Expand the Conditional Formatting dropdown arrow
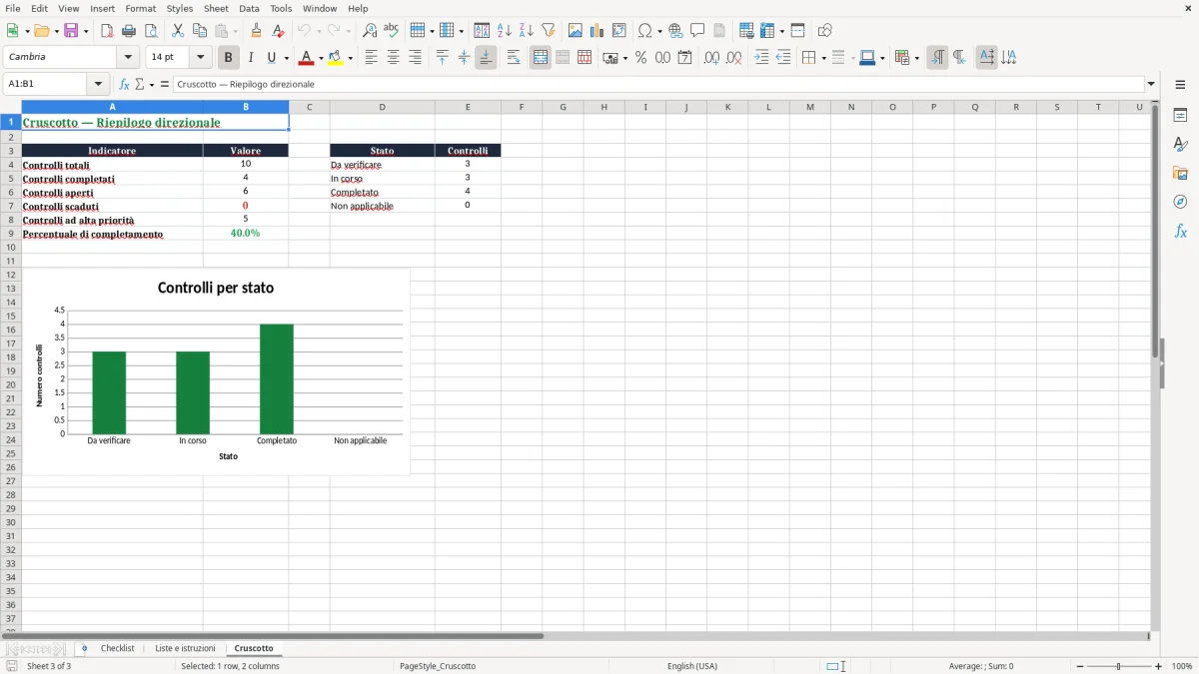This screenshot has width=1199, height=674. pyautogui.click(x=916, y=58)
